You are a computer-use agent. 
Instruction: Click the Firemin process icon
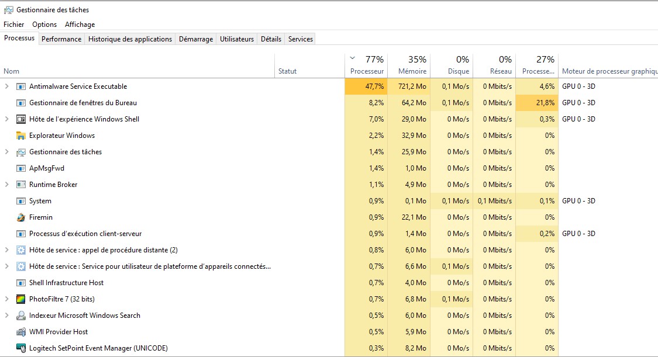click(21, 217)
